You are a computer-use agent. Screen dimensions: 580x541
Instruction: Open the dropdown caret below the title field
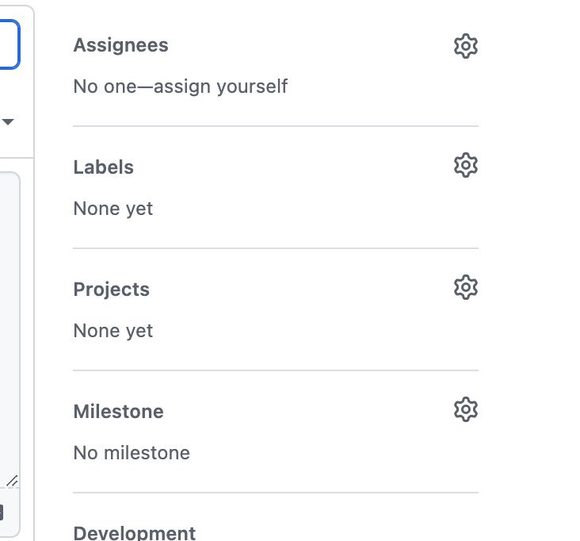[x=8, y=122]
